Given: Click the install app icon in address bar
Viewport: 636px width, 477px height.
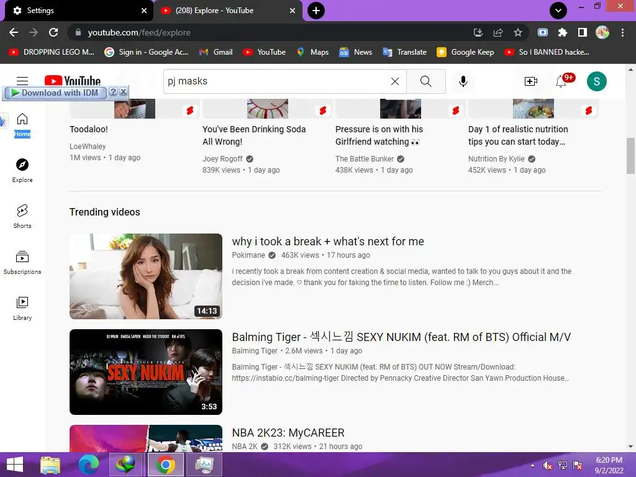Looking at the screenshot, I should click(478, 32).
